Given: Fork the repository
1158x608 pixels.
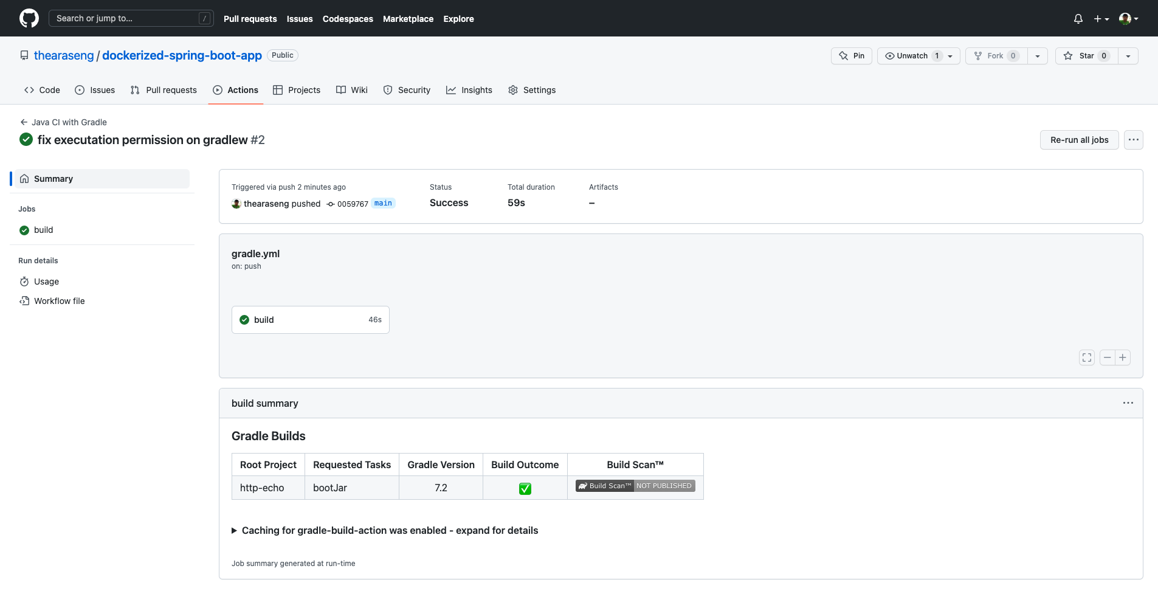Looking at the screenshot, I should point(996,56).
